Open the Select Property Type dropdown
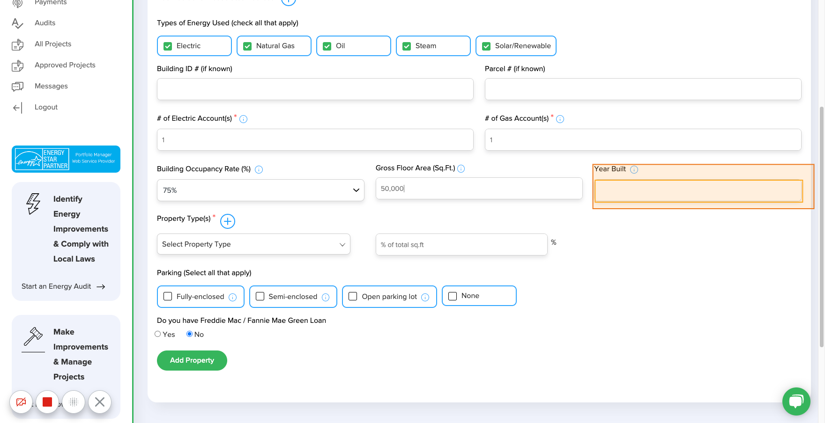The image size is (825, 423). click(x=253, y=244)
